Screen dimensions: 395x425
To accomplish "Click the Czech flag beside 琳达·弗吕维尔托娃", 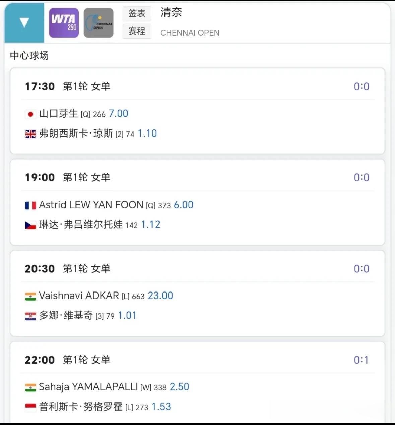I will 30,225.
